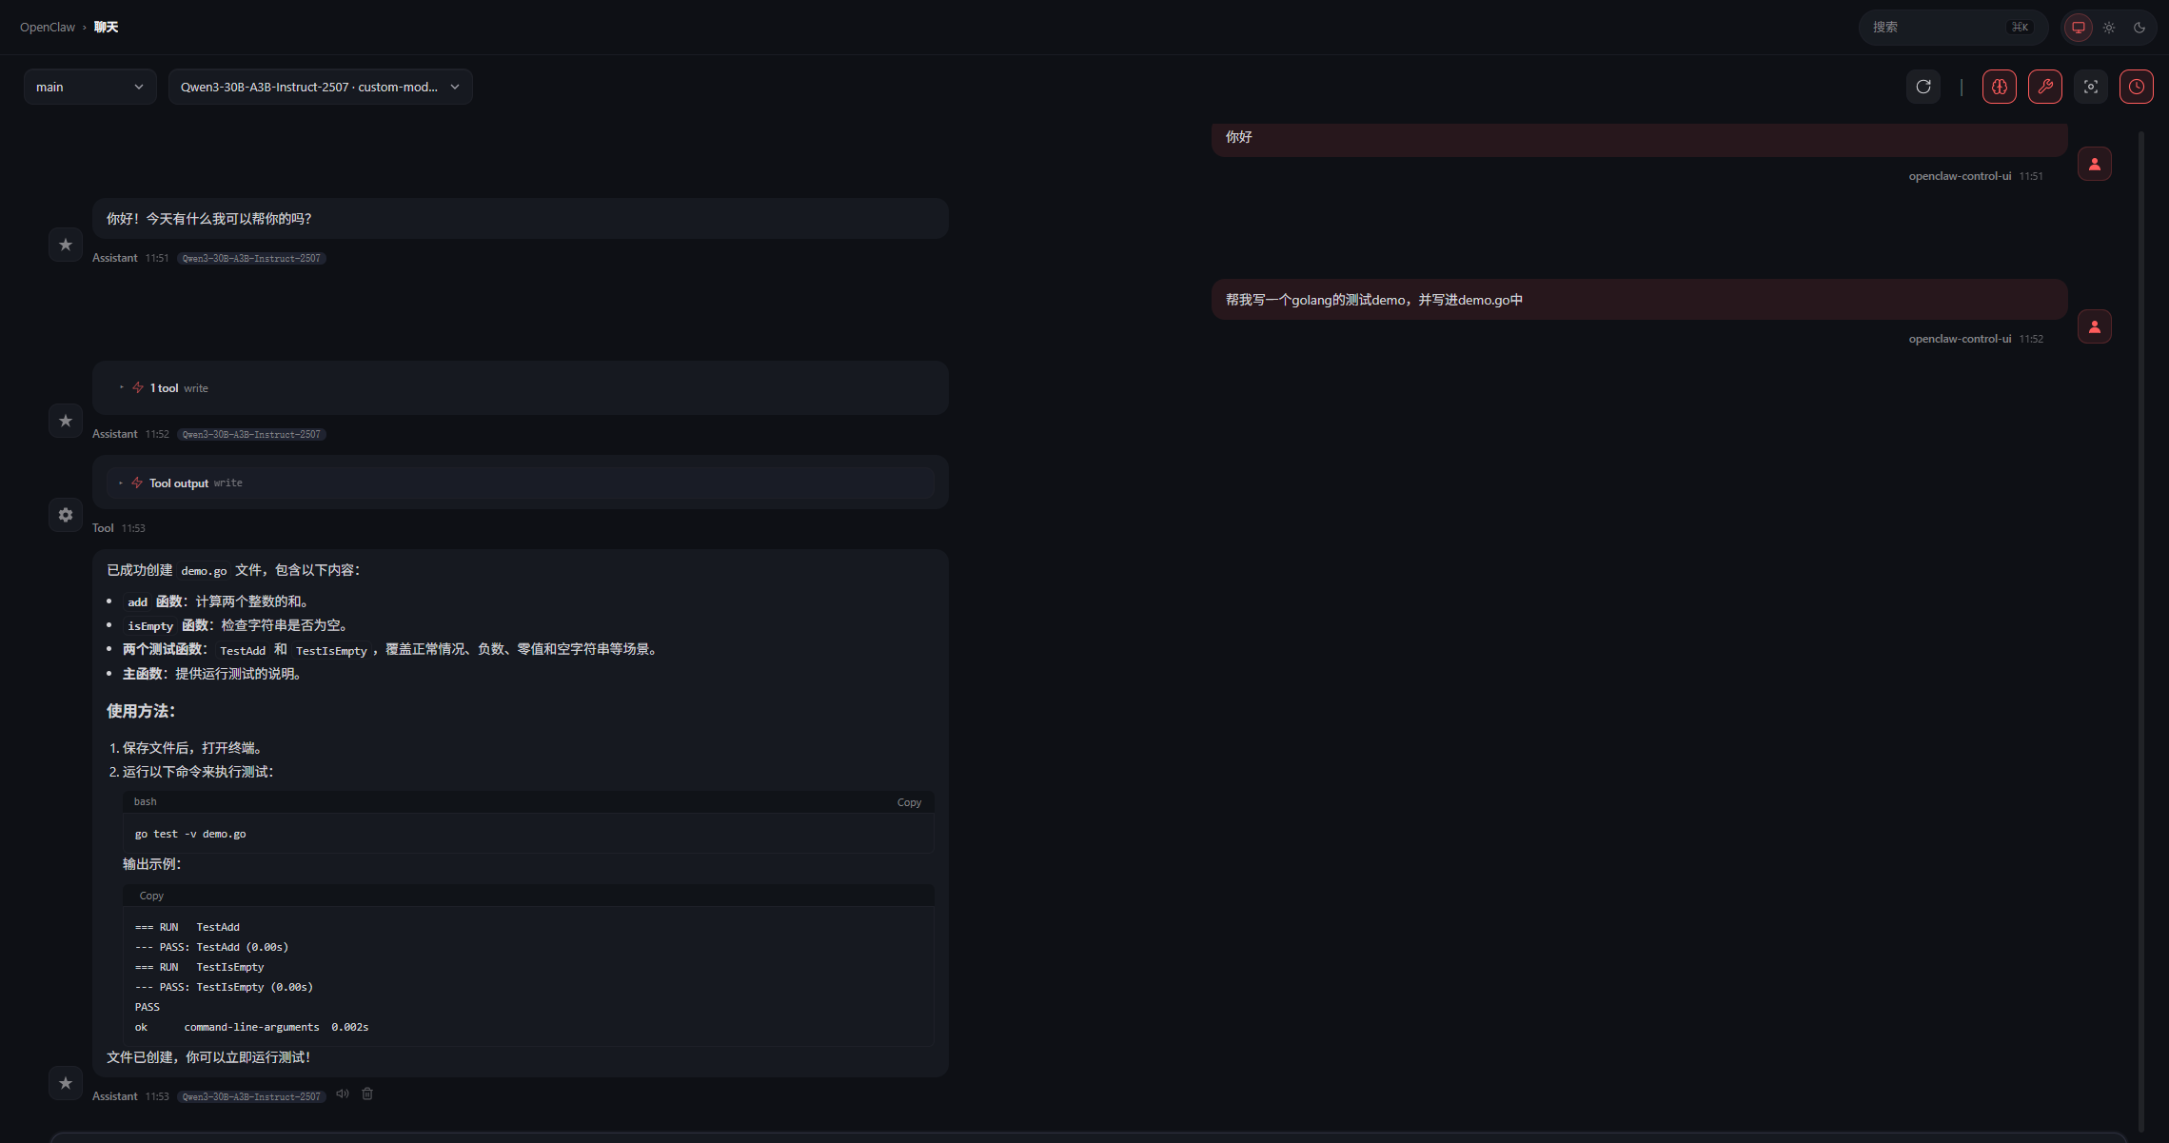Click the focus mode icon
The image size is (2169, 1143).
pos(2090,87)
